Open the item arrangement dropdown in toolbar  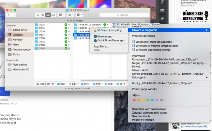coord(61,15)
